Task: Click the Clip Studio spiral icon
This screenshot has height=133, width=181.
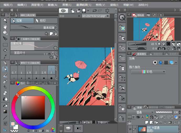Action: click(x=63, y=11)
